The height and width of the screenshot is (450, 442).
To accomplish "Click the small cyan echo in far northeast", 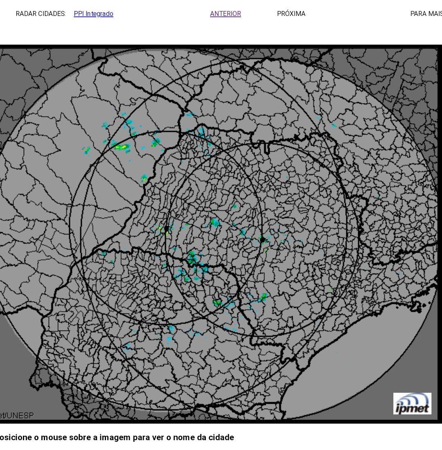I will tap(333, 125).
